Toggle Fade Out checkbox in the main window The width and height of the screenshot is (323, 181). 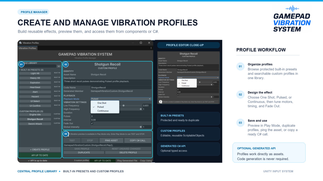[x=92, y=123]
